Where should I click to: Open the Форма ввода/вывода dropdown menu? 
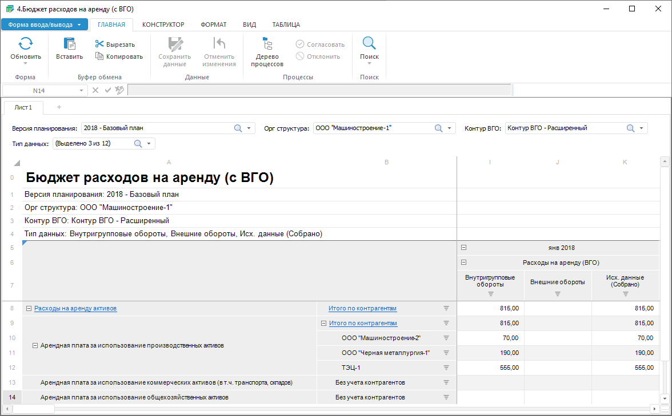point(79,25)
